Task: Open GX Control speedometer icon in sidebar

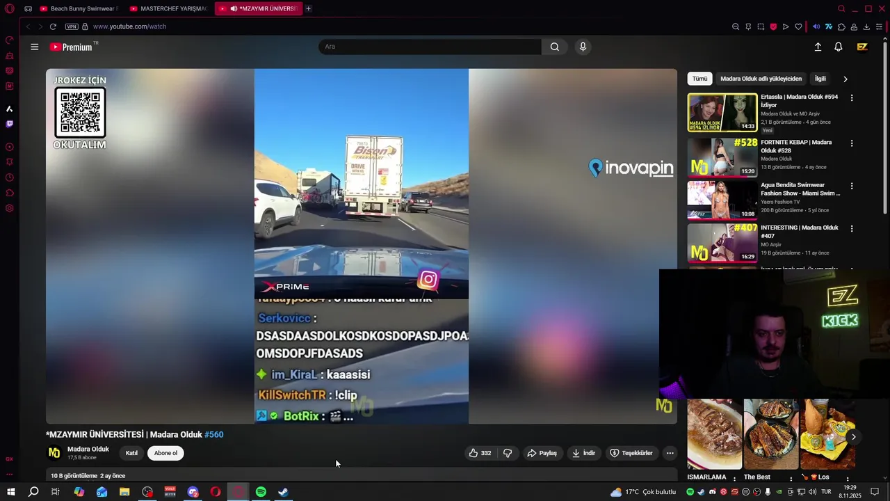Action: click(9, 40)
